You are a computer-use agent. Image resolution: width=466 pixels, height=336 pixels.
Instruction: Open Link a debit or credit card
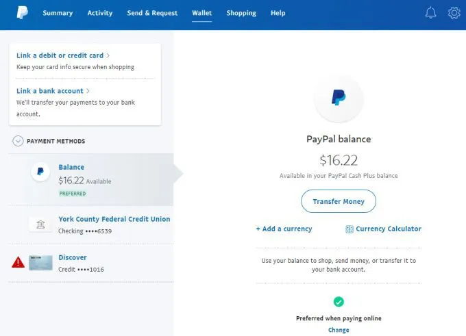click(60, 55)
